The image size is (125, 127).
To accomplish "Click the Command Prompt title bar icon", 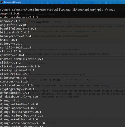I will (2, 2).
